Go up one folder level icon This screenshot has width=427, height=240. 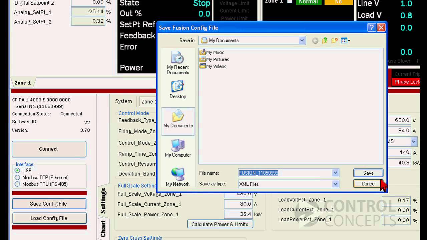coord(325,41)
